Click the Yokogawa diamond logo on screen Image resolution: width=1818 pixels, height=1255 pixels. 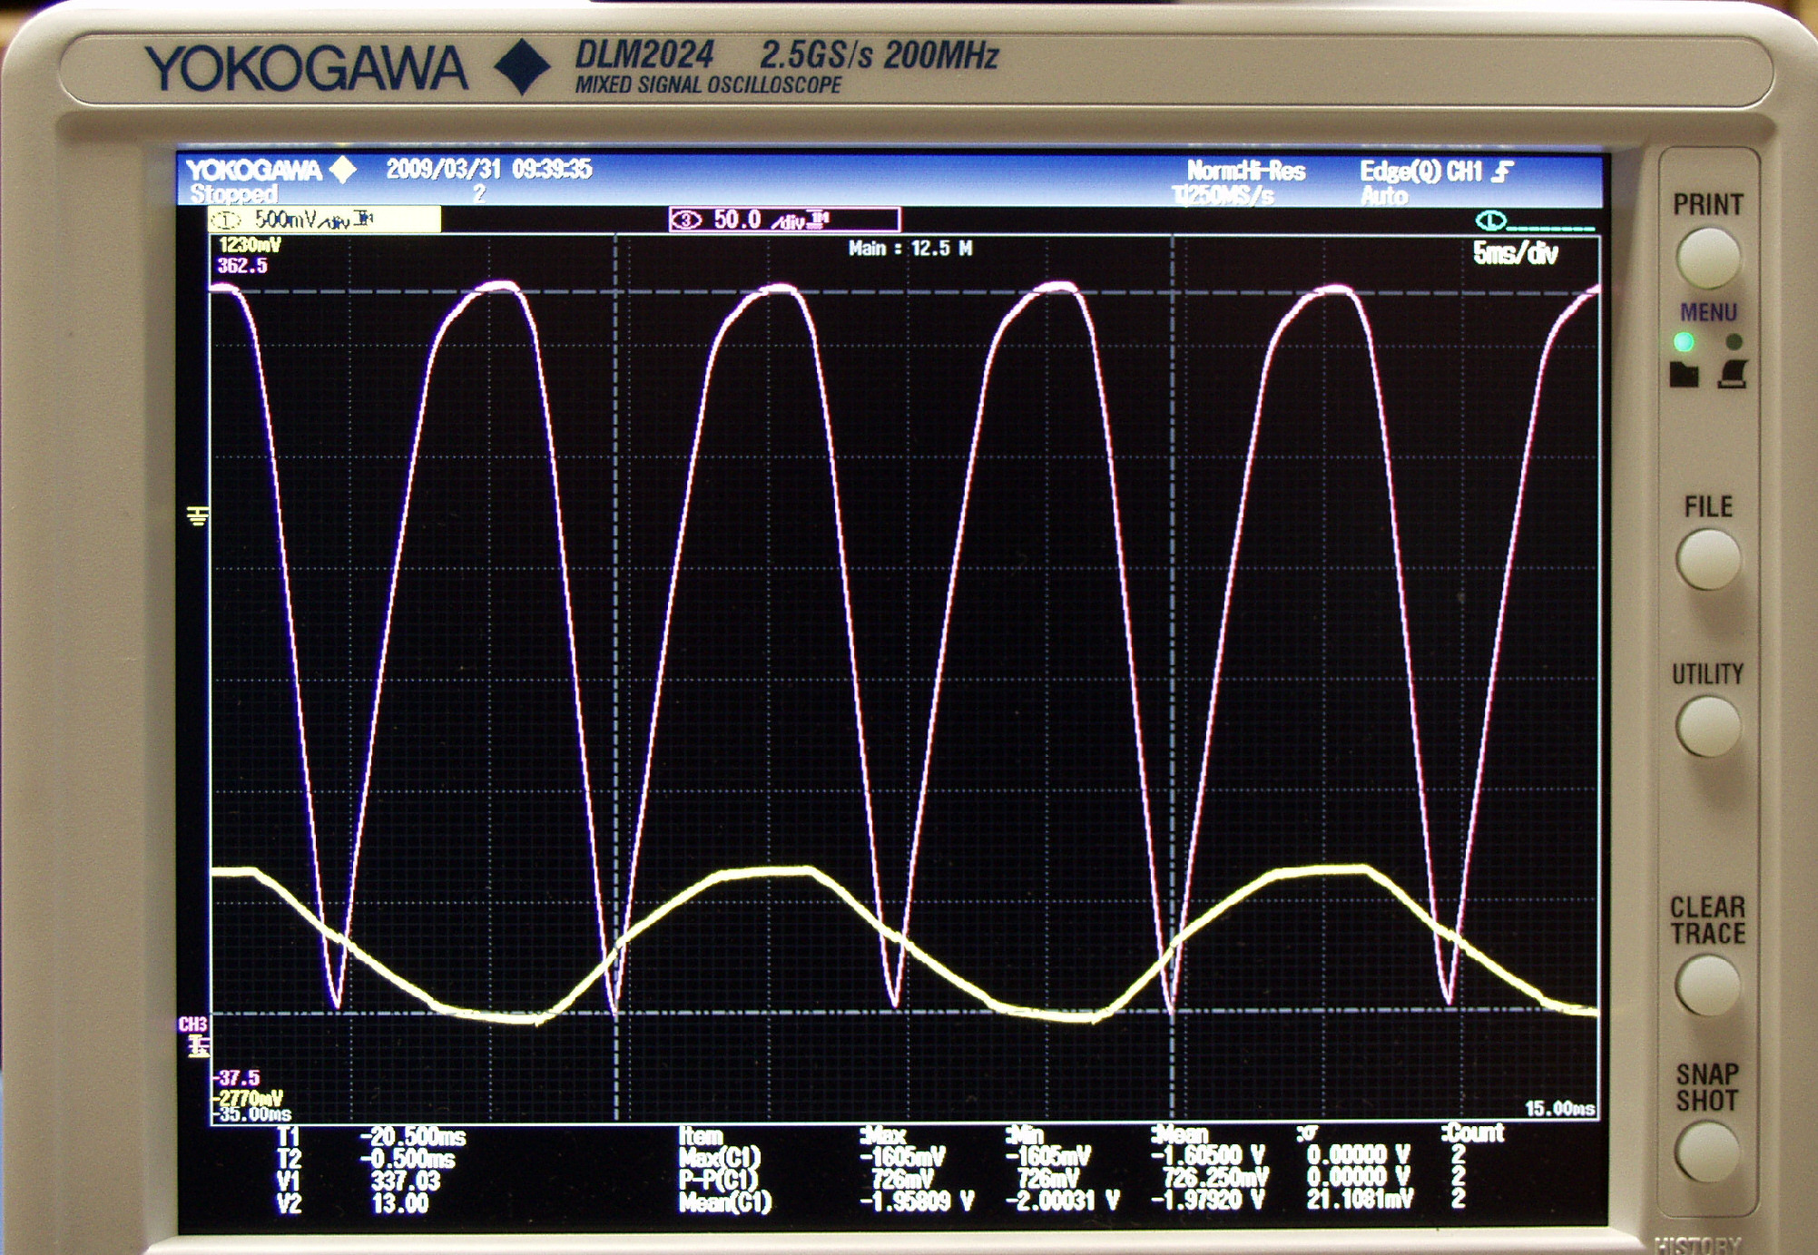pos(343,170)
